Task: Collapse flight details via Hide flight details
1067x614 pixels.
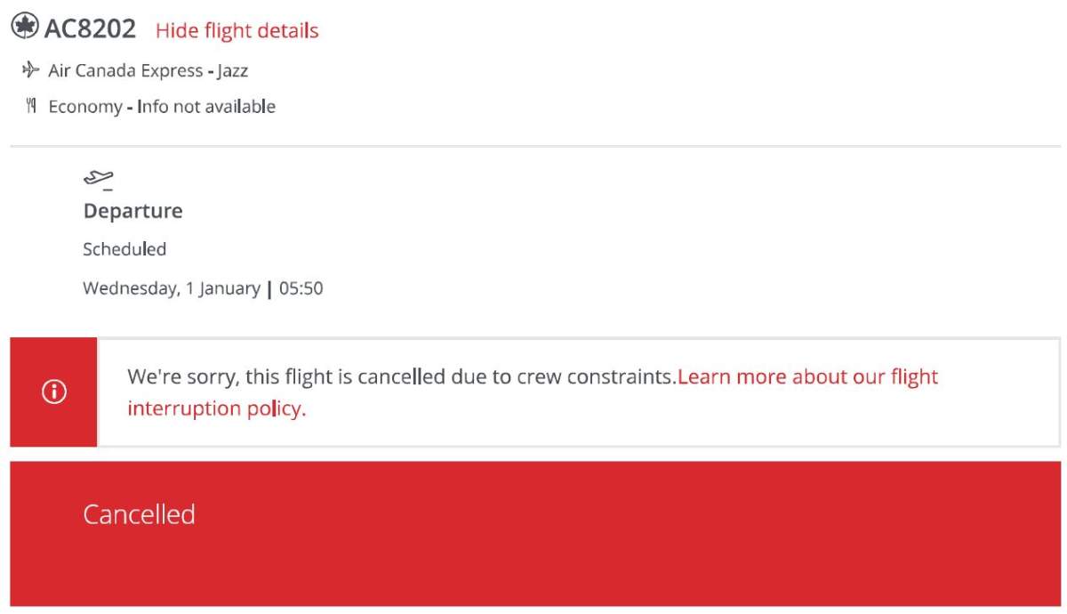Action: coord(236,29)
